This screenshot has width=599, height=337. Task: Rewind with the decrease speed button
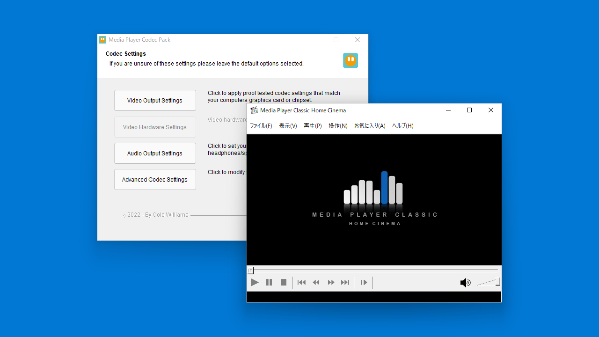click(316, 282)
